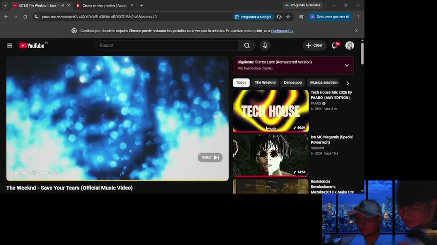Screen dimensions: 437x245
Task: Click the Mix: Fascination (Remix) text
Action: pos(255,68)
